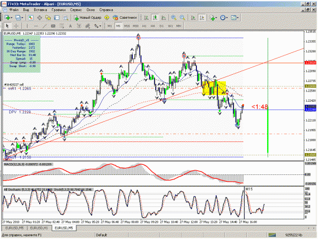Switch timeframe to H1
This screenshot has height=239, width=318.
[144, 26]
